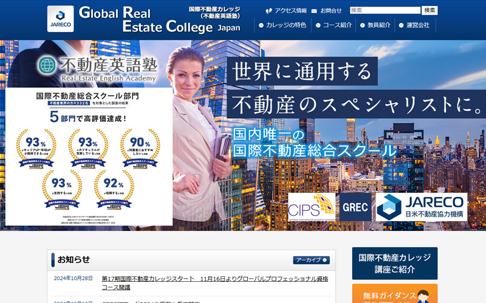Click the envelope icon beside お問合せ
This screenshot has height=303, width=486.
[314, 11]
